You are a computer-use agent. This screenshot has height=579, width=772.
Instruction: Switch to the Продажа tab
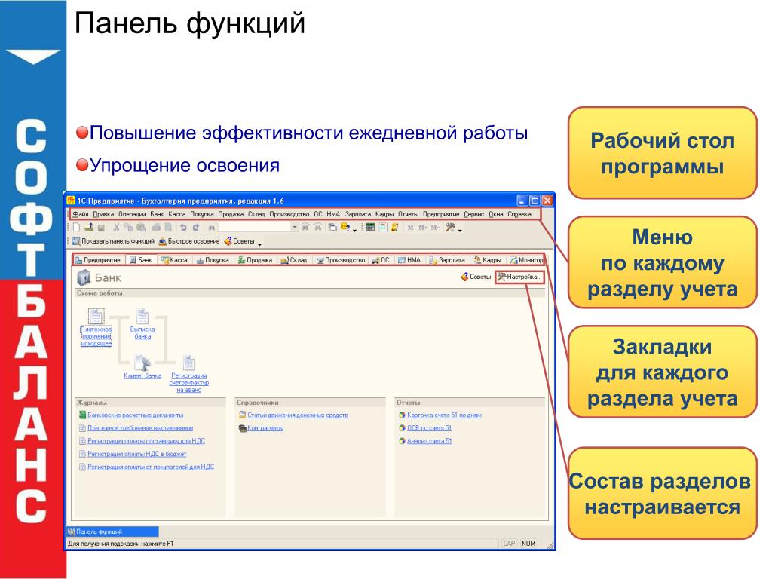click(x=255, y=260)
